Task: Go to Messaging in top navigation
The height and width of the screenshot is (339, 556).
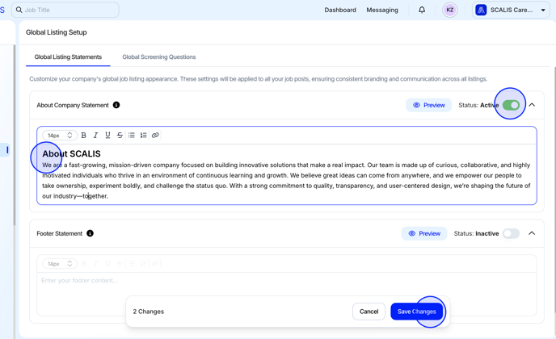Action: point(382,10)
